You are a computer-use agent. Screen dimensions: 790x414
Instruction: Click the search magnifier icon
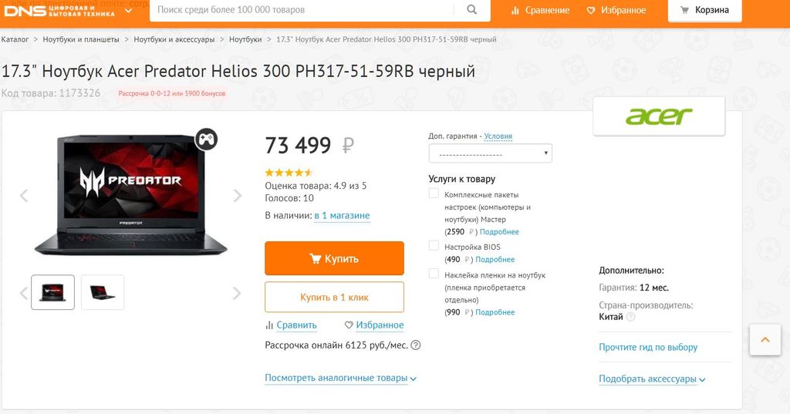coord(472,10)
